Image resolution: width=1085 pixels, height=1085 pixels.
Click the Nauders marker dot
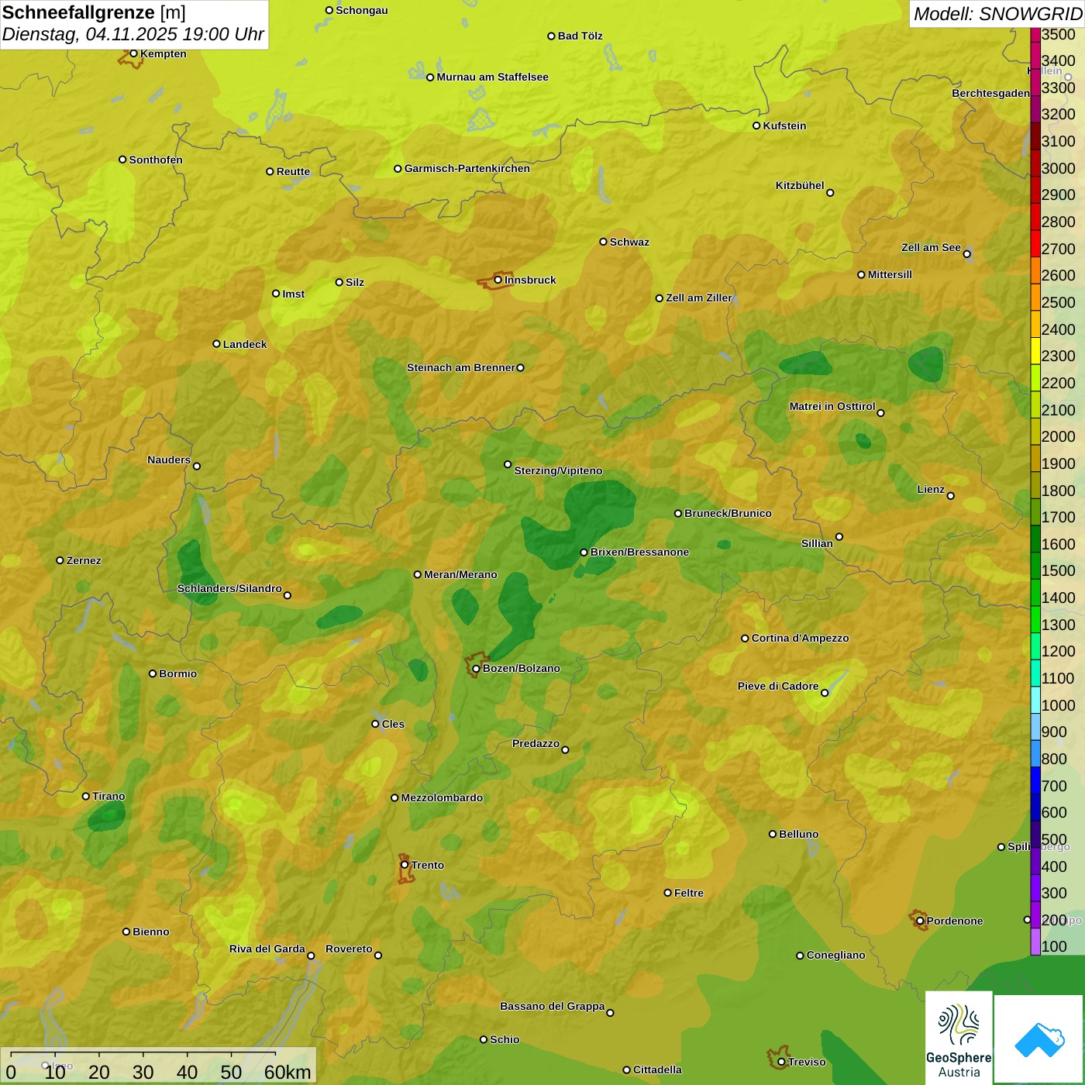[197, 466]
